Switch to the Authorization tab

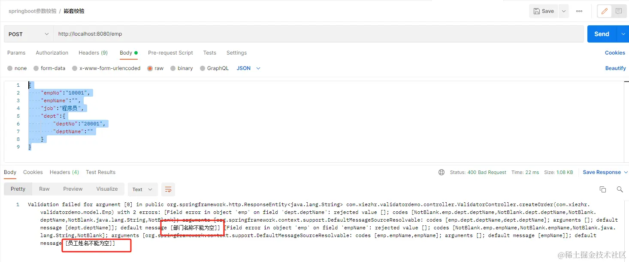click(52, 53)
